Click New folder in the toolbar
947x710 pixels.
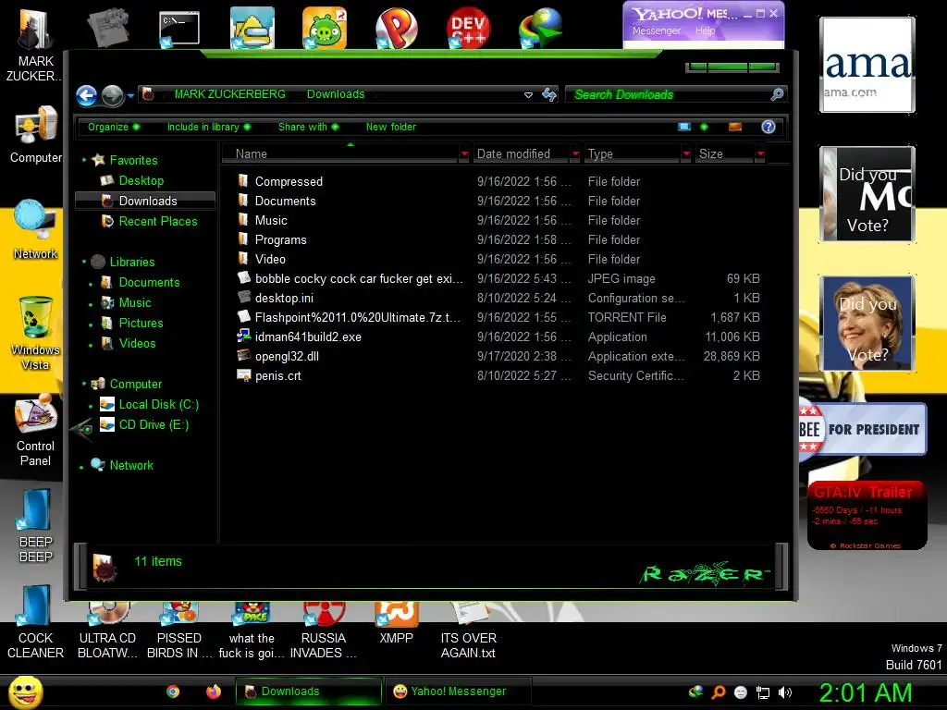[x=391, y=127]
